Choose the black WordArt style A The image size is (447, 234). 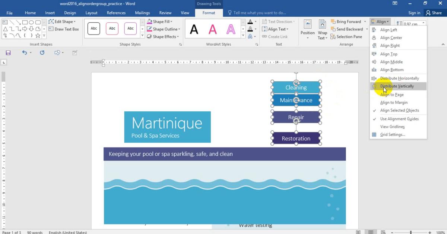tap(194, 29)
